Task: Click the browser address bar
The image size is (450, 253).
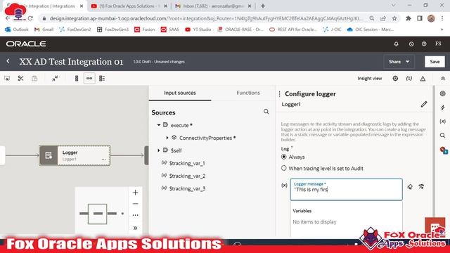Action: pyautogui.click(x=206, y=18)
